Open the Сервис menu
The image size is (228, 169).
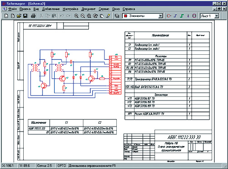pos(104,9)
